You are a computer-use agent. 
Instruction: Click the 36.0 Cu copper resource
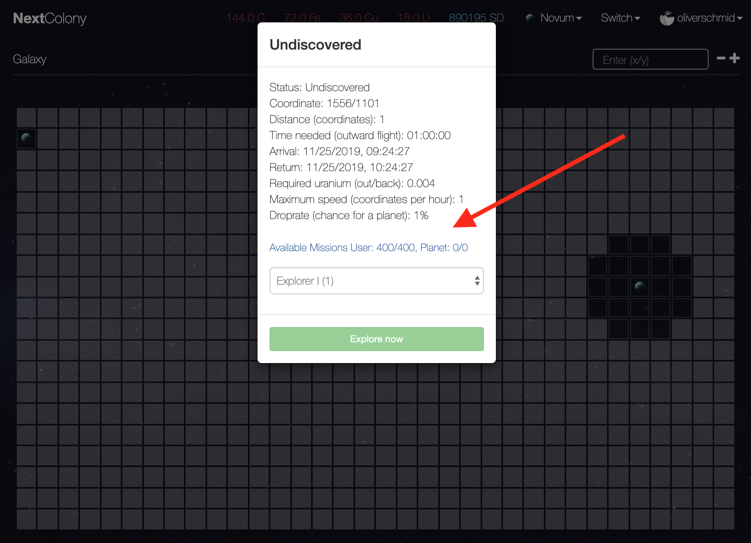[358, 18]
